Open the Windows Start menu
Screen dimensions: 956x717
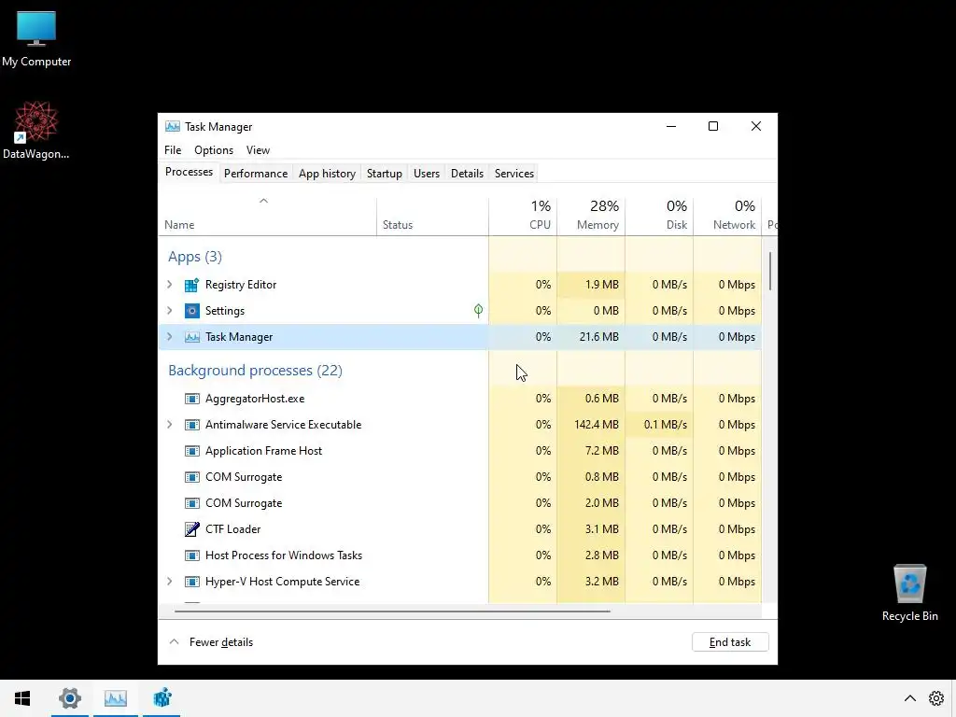click(x=22, y=698)
